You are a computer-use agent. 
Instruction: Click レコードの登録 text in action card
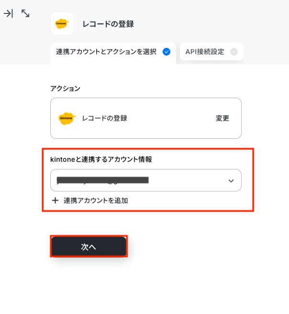click(x=104, y=118)
